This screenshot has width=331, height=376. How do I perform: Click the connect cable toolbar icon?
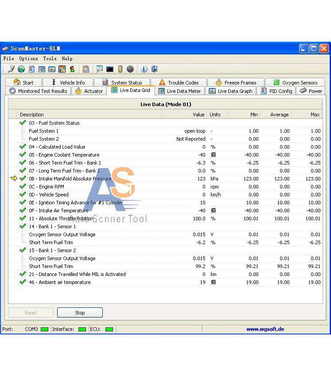[11, 69]
